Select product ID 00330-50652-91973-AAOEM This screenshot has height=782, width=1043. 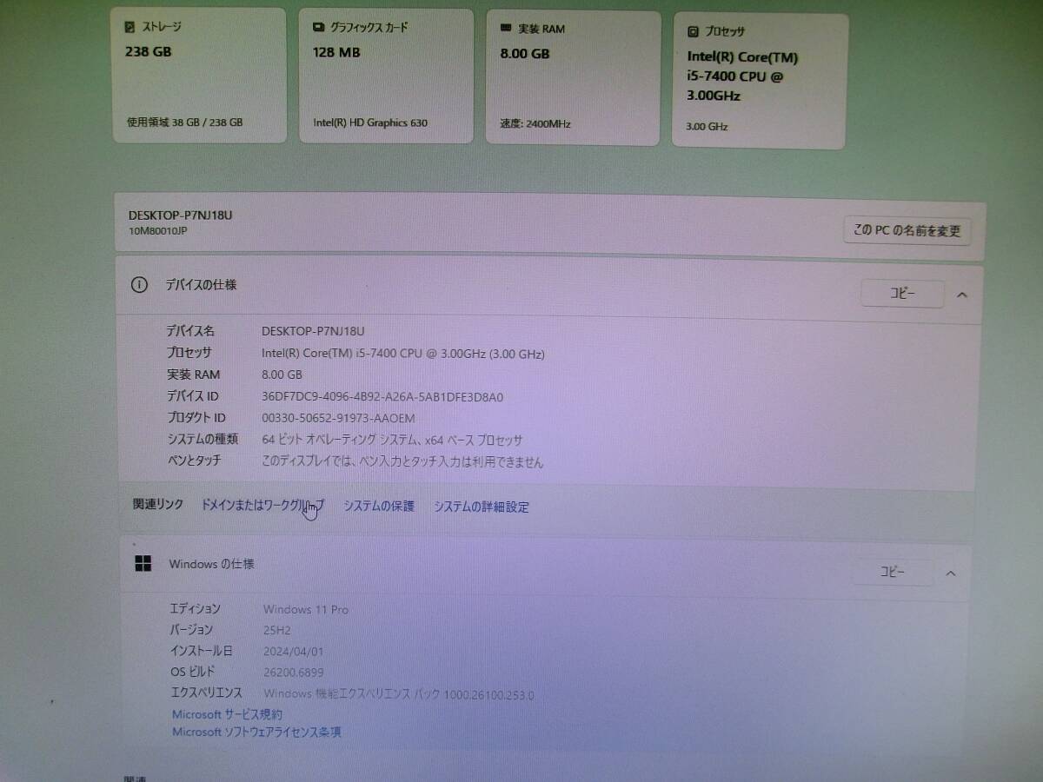click(338, 418)
